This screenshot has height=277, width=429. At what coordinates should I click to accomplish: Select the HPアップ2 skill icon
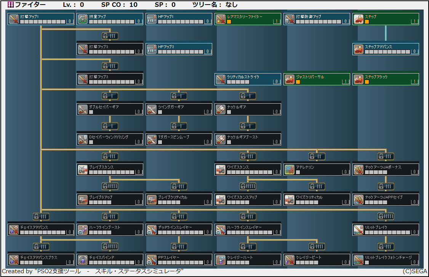click(152, 49)
